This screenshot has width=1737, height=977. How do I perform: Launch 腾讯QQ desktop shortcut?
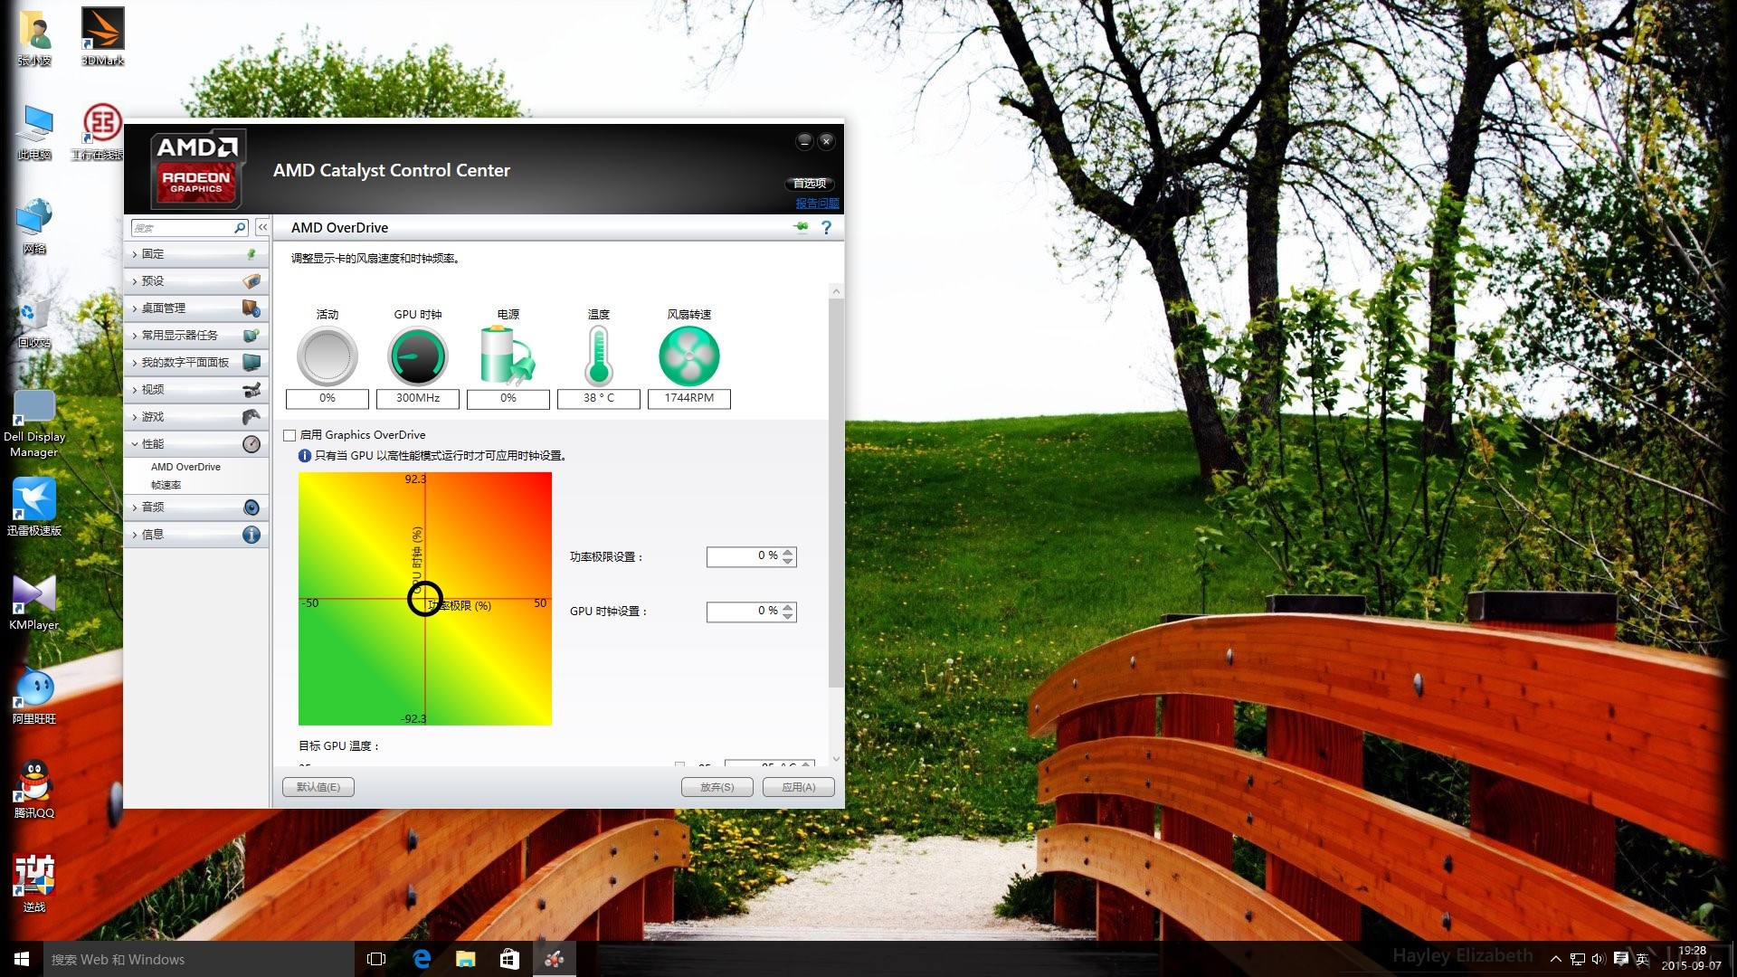click(34, 790)
